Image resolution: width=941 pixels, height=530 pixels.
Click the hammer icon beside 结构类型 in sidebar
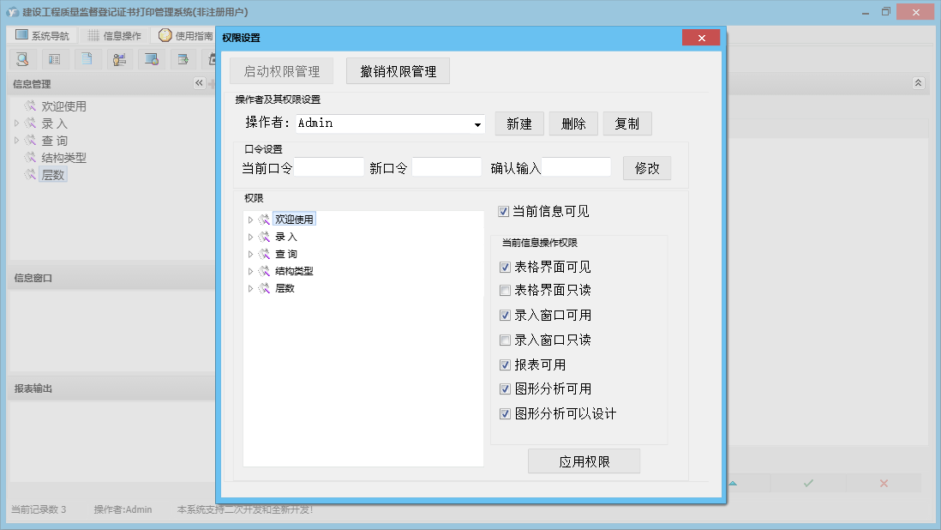click(30, 157)
